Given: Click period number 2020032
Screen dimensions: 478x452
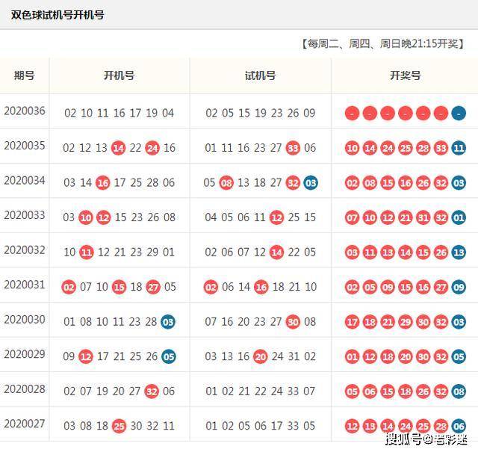Looking at the screenshot, I should click(25, 250).
